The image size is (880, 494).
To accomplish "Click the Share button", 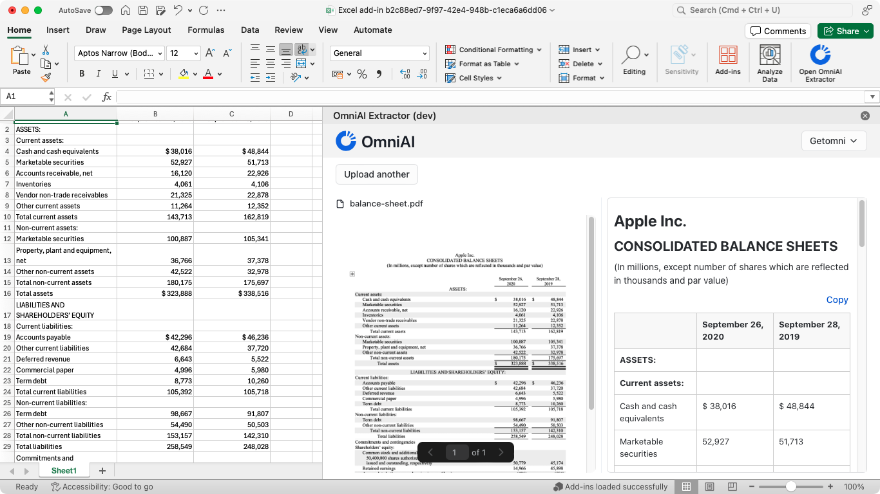I will (x=845, y=31).
